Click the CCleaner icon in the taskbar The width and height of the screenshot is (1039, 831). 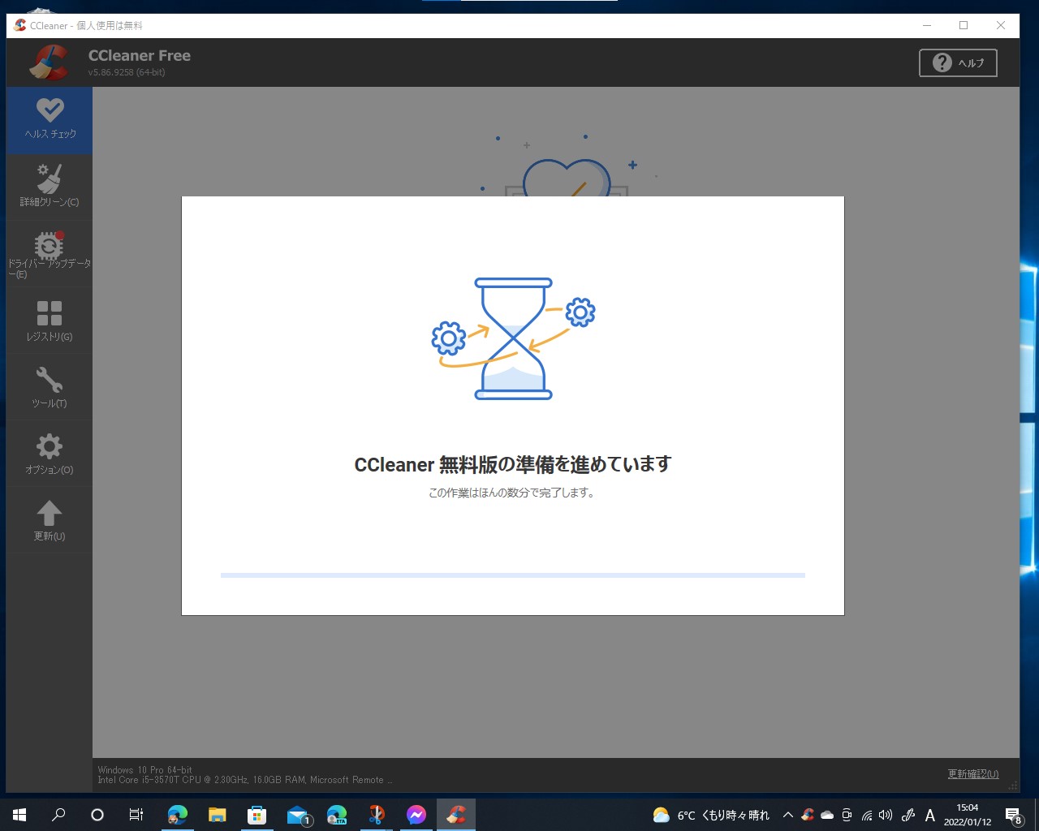click(x=455, y=814)
